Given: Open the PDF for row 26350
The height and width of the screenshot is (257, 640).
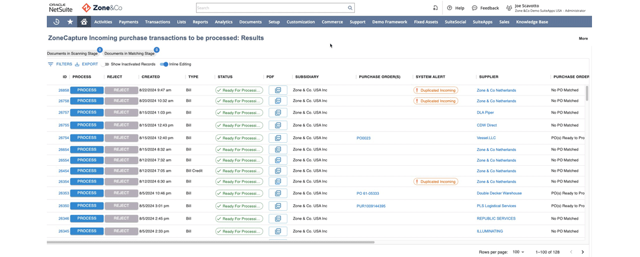Looking at the screenshot, I should [x=278, y=206].
